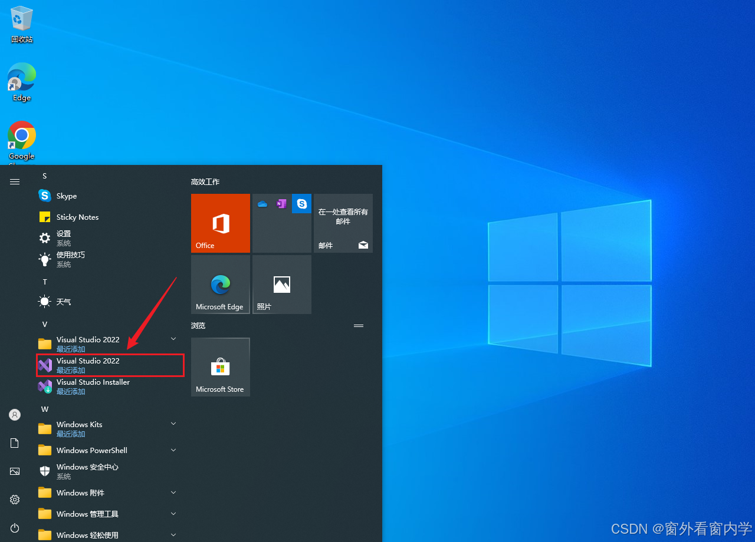Open Pictures icon in Start sidebar

click(x=15, y=471)
